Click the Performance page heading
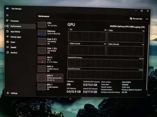The image size is (157, 117). [44, 16]
